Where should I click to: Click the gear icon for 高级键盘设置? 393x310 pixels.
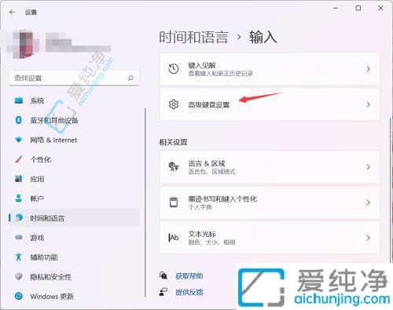coord(174,104)
